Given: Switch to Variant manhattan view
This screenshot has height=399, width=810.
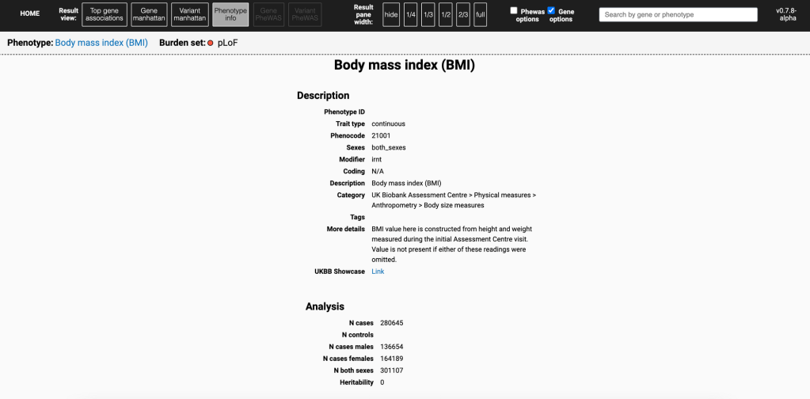Looking at the screenshot, I should pyautogui.click(x=190, y=14).
